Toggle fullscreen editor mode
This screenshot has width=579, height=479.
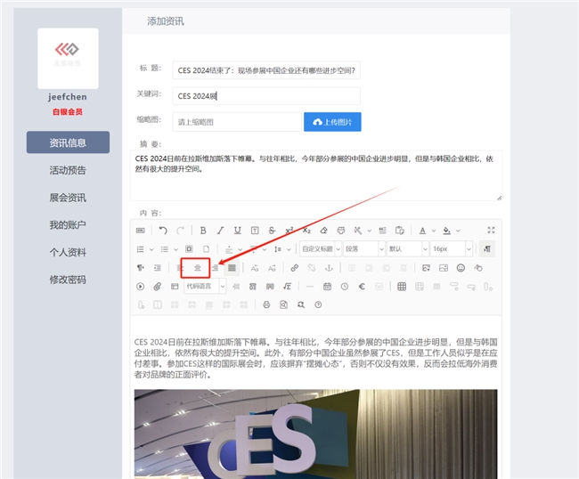pos(490,230)
